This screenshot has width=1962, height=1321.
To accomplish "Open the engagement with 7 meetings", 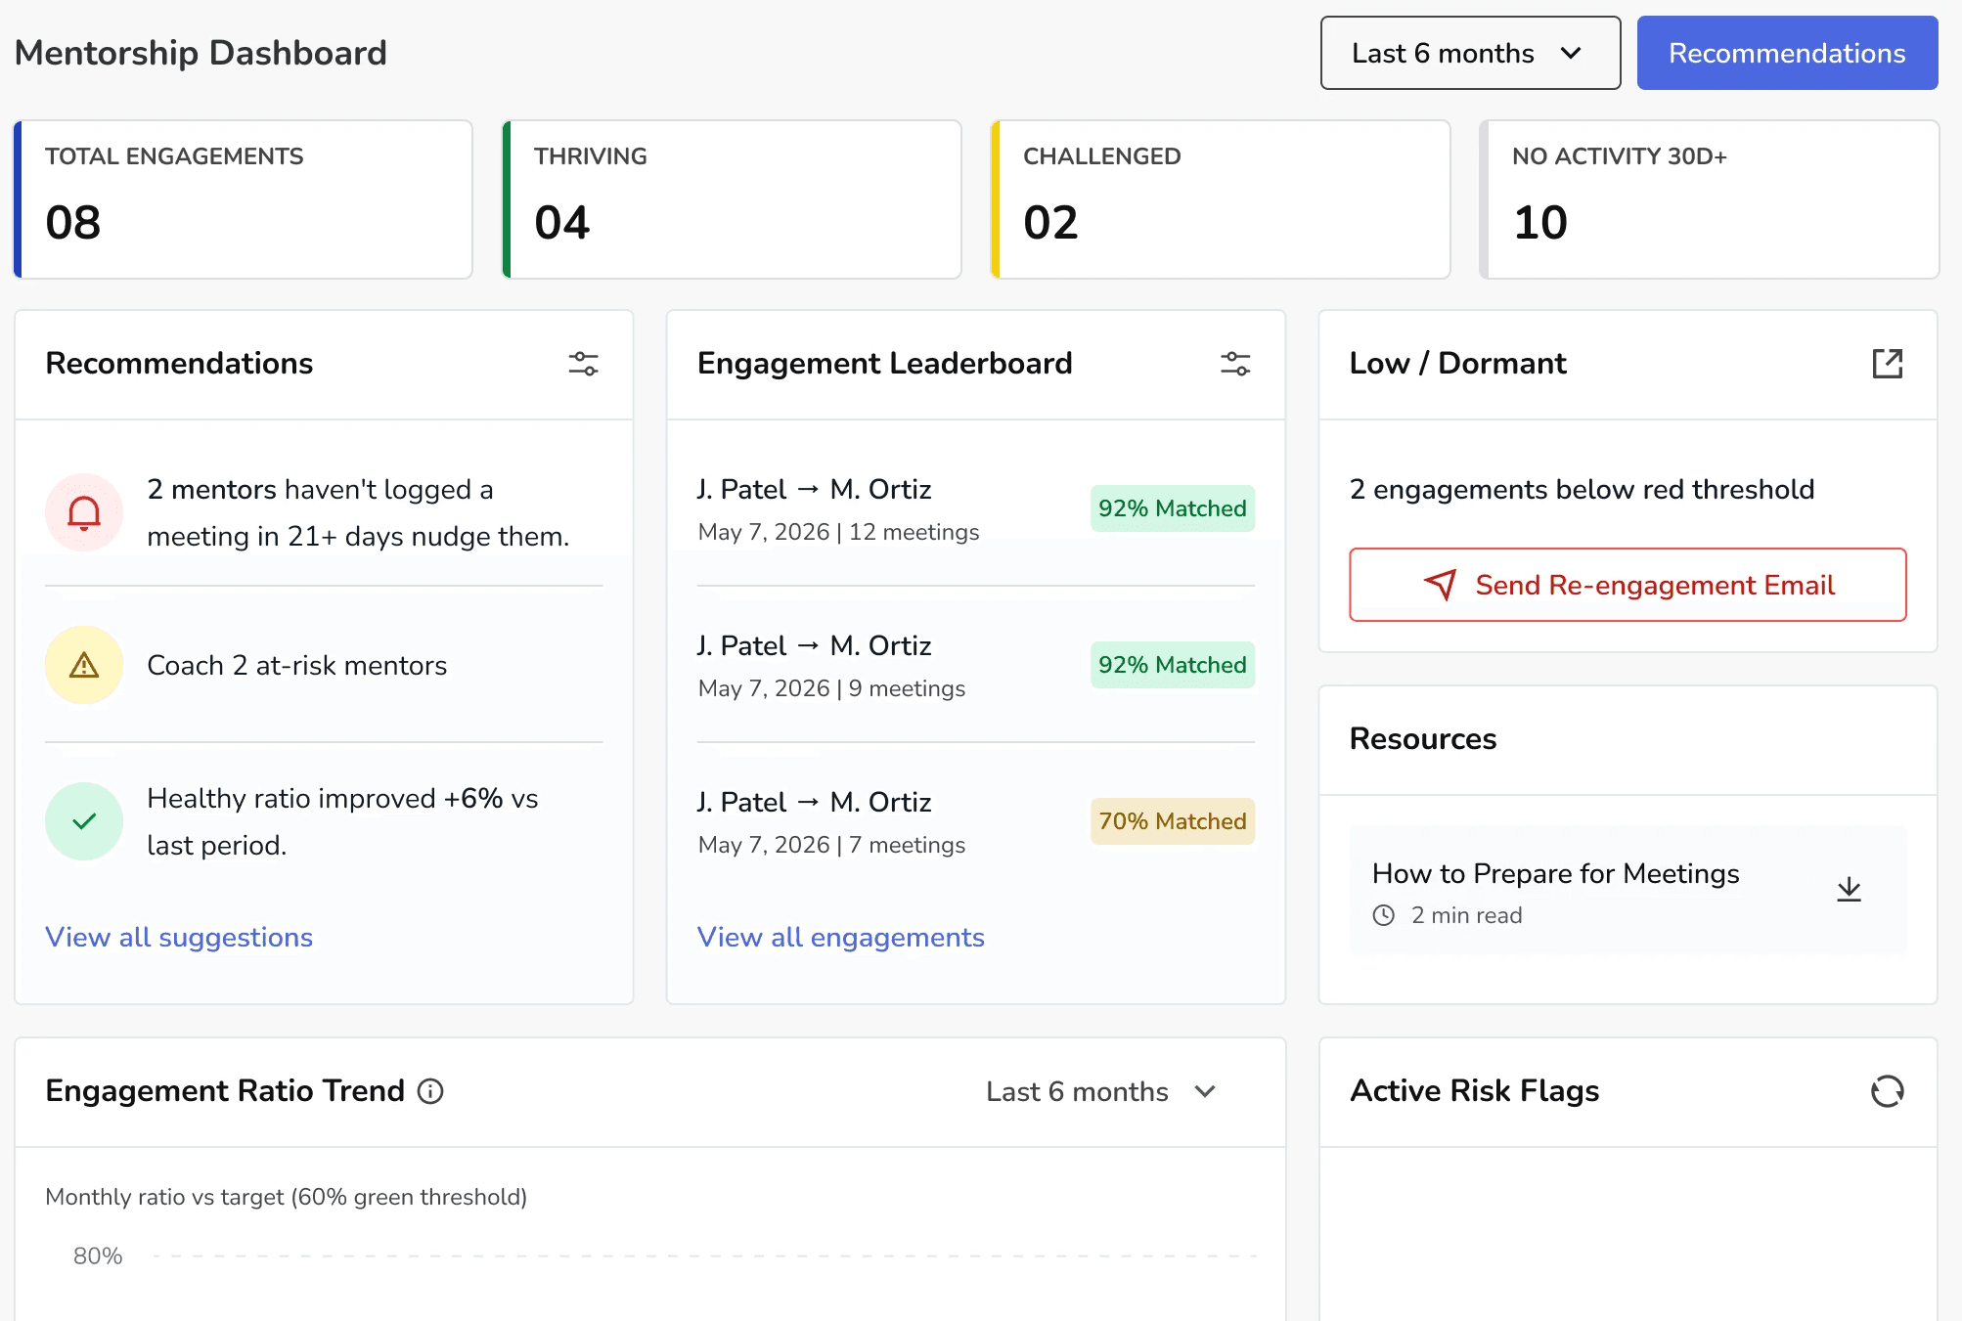I will 975,821.
